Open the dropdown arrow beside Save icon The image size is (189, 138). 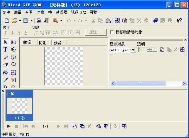coord(31,21)
